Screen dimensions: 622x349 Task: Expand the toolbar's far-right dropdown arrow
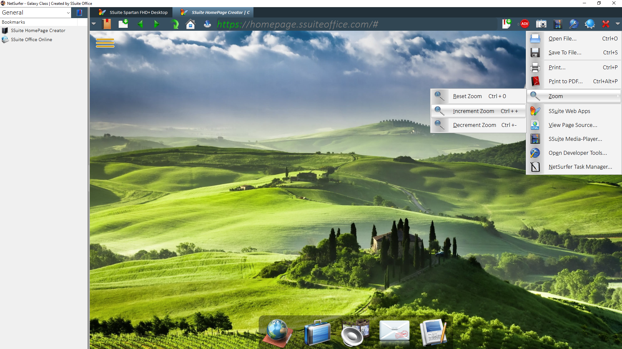coord(617,24)
